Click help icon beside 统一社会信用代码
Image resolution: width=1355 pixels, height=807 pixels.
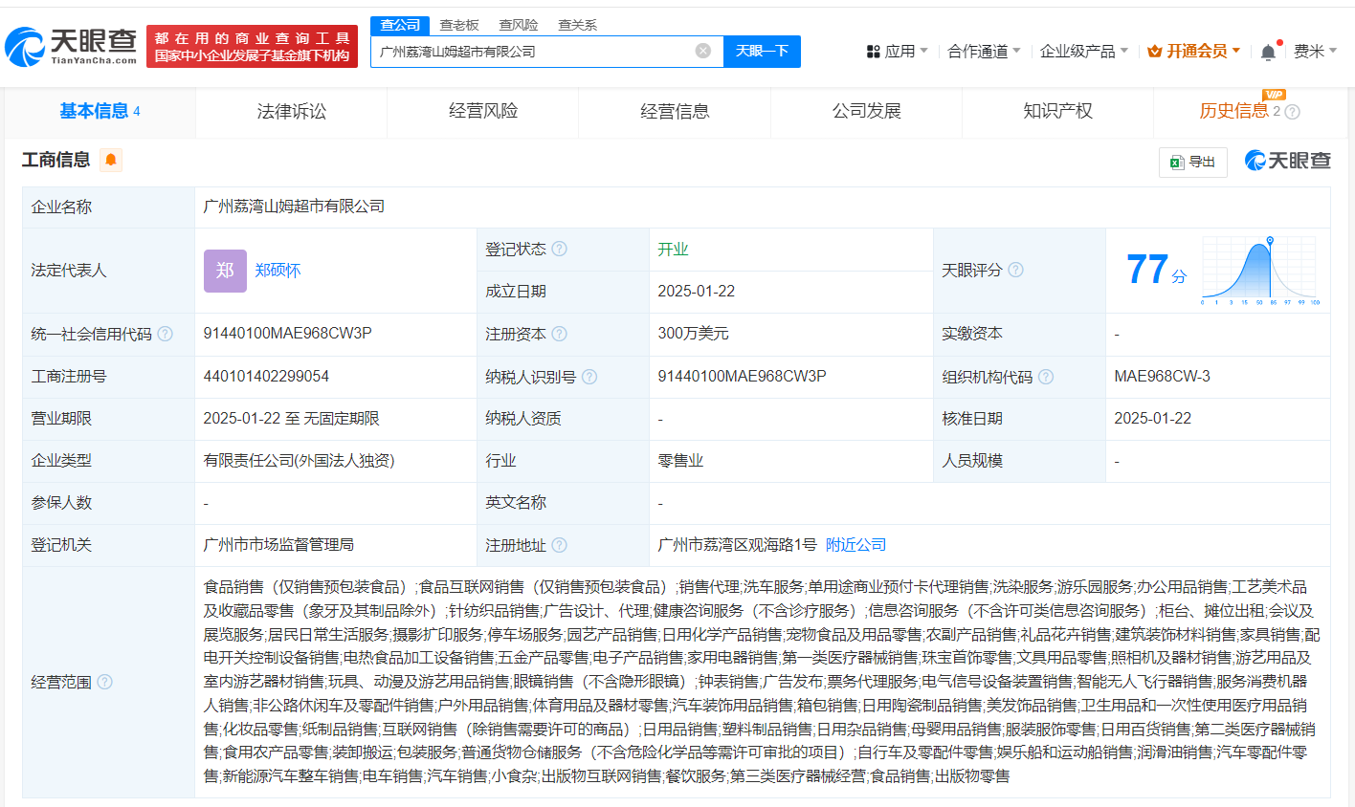[166, 334]
